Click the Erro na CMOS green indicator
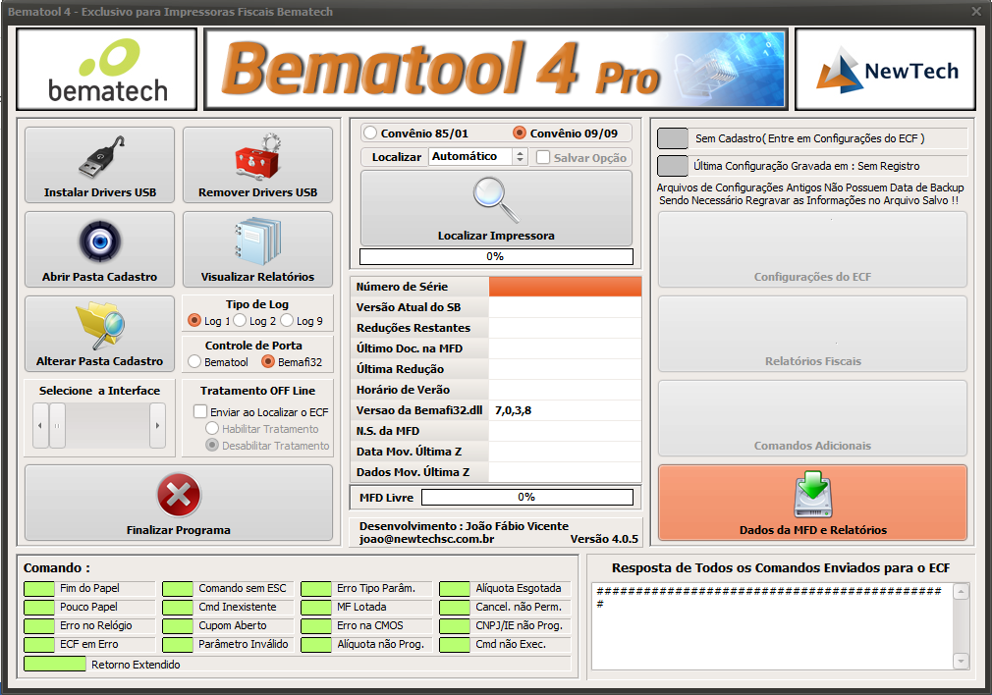The width and height of the screenshot is (992, 695). 316,626
